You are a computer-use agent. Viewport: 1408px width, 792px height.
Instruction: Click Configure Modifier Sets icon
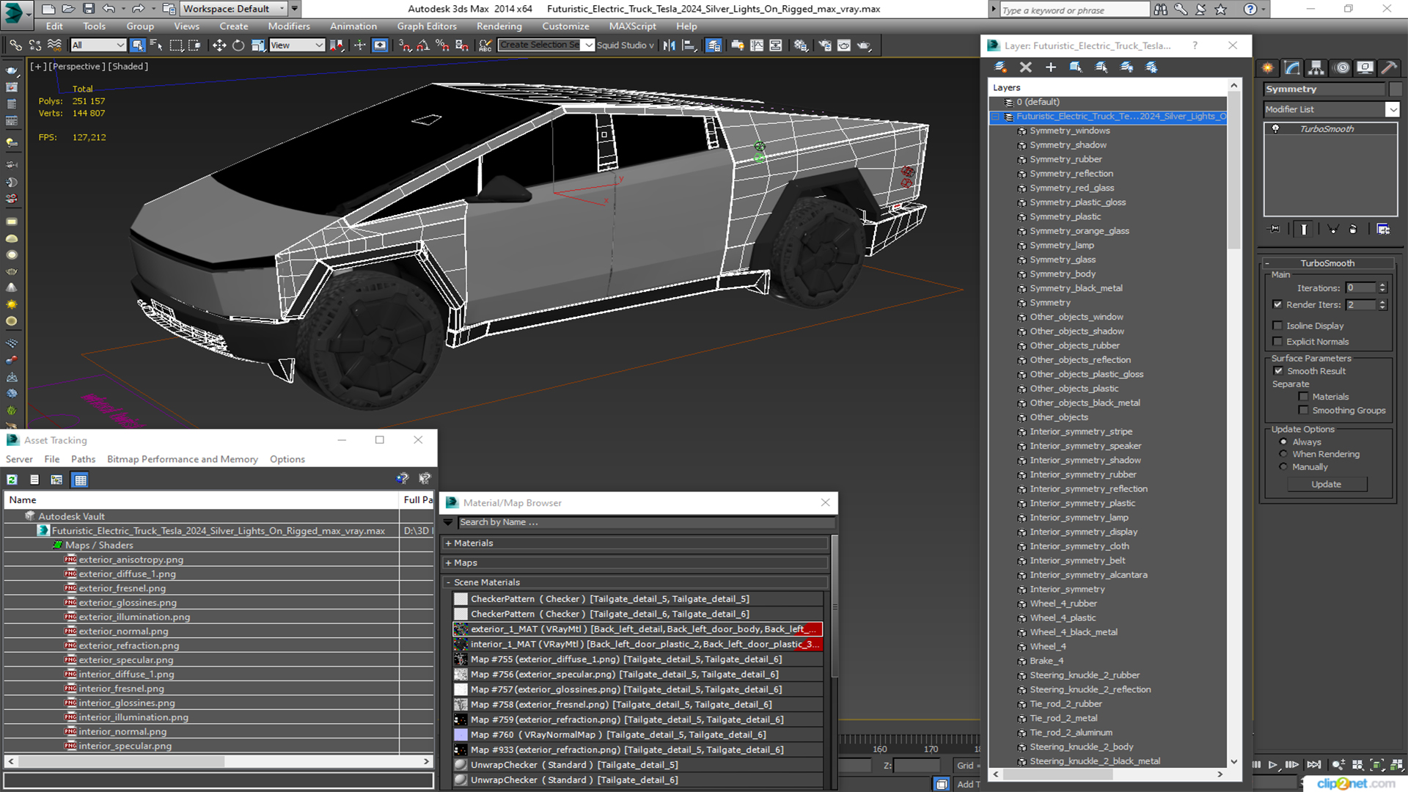(1383, 229)
